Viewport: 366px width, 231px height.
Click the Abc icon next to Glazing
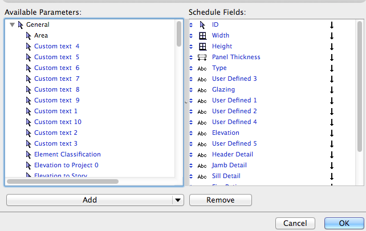pyautogui.click(x=202, y=90)
